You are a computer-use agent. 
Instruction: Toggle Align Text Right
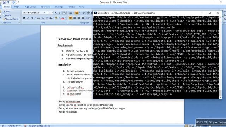(x=79, y=18)
